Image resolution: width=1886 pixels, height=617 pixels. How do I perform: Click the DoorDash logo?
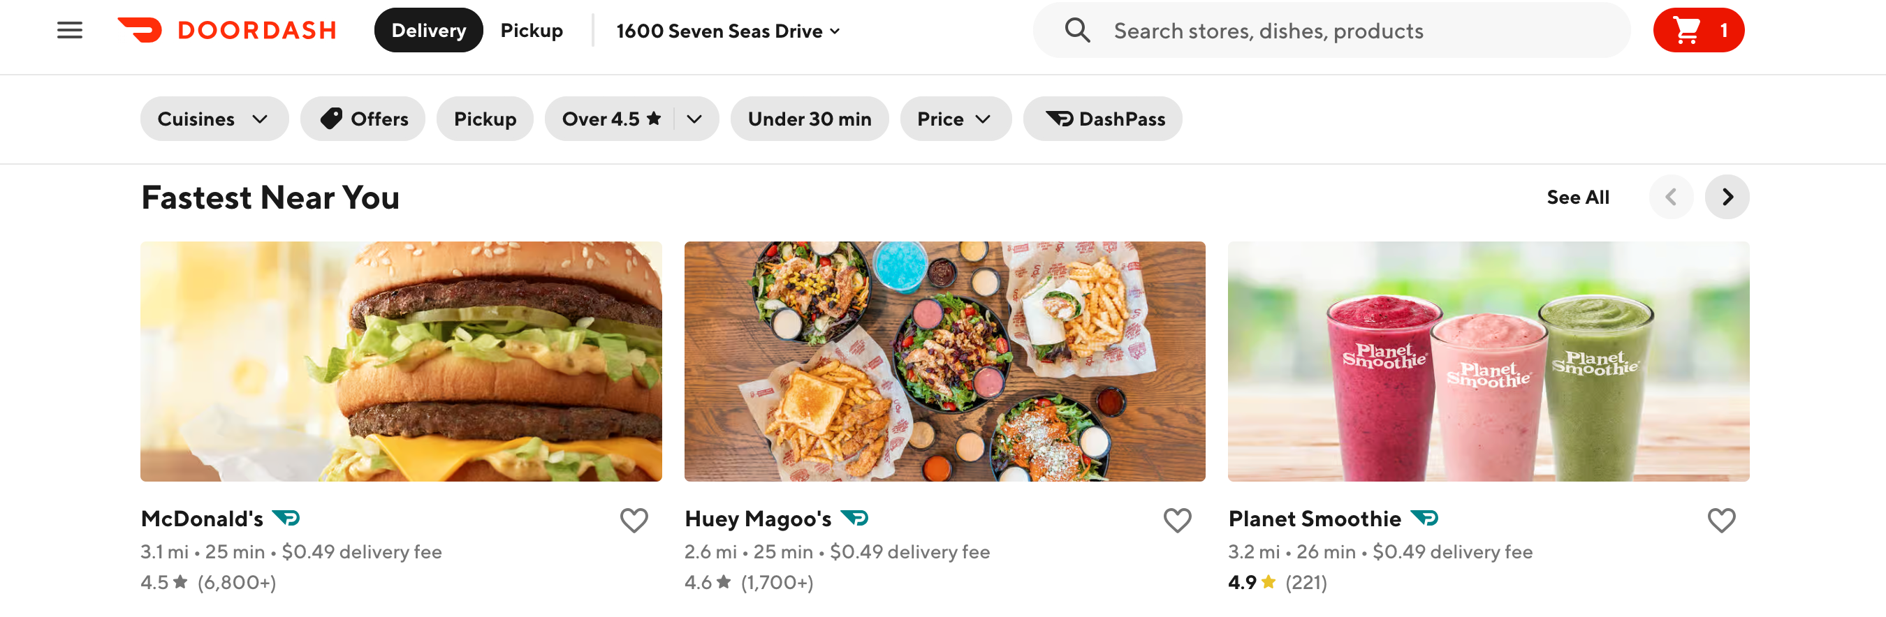coord(227,31)
